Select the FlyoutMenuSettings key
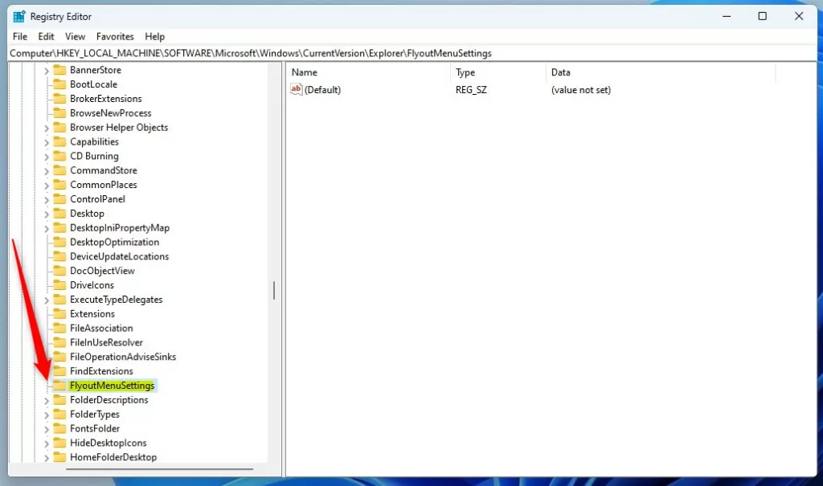The image size is (823, 486). (x=113, y=386)
